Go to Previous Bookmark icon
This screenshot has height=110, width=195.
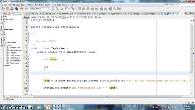tap(70, 17)
